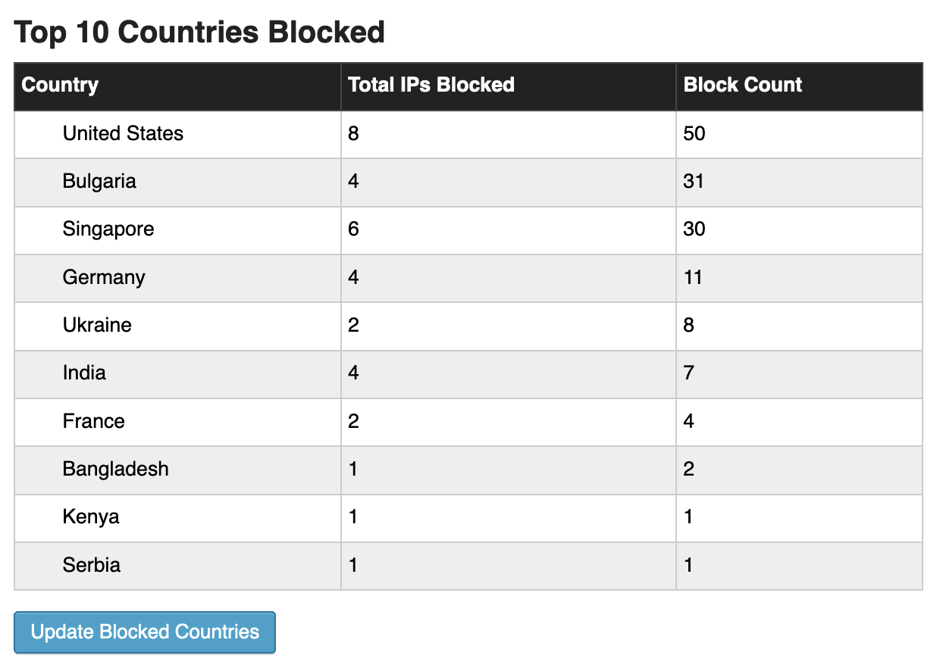
Task: Select the Serbia country cell
Action: pos(92,565)
